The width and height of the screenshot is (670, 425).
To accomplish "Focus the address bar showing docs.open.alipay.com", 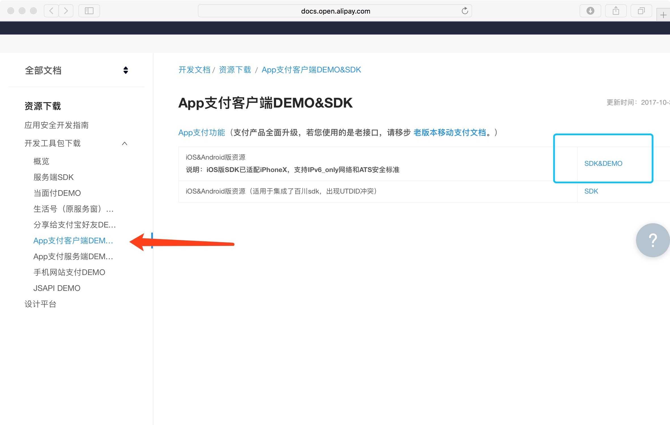I will click(x=335, y=11).
